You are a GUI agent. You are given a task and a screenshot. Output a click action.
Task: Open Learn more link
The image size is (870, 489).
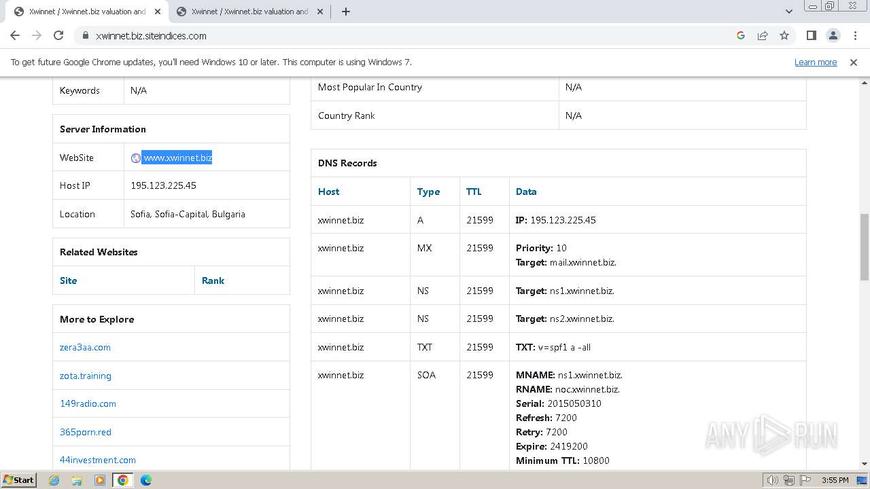(x=816, y=62)
